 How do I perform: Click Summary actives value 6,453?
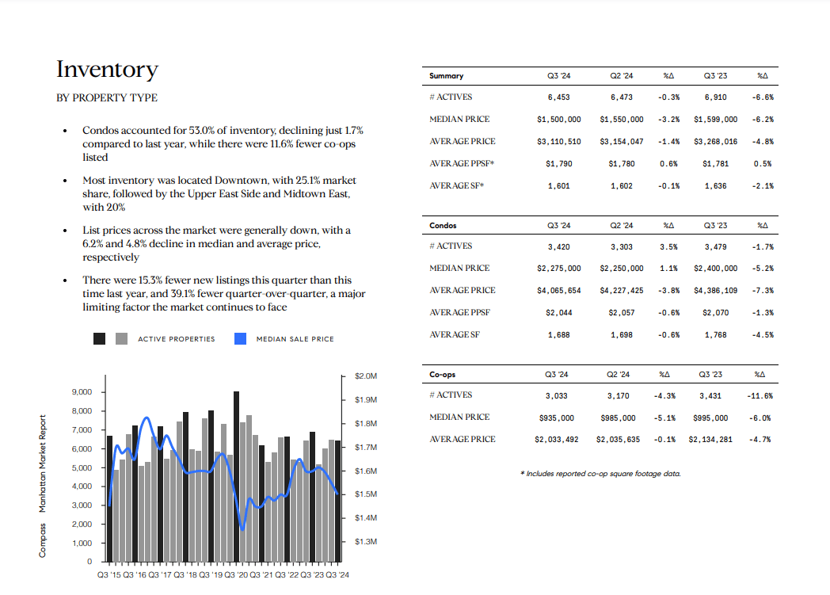(559, 97)
